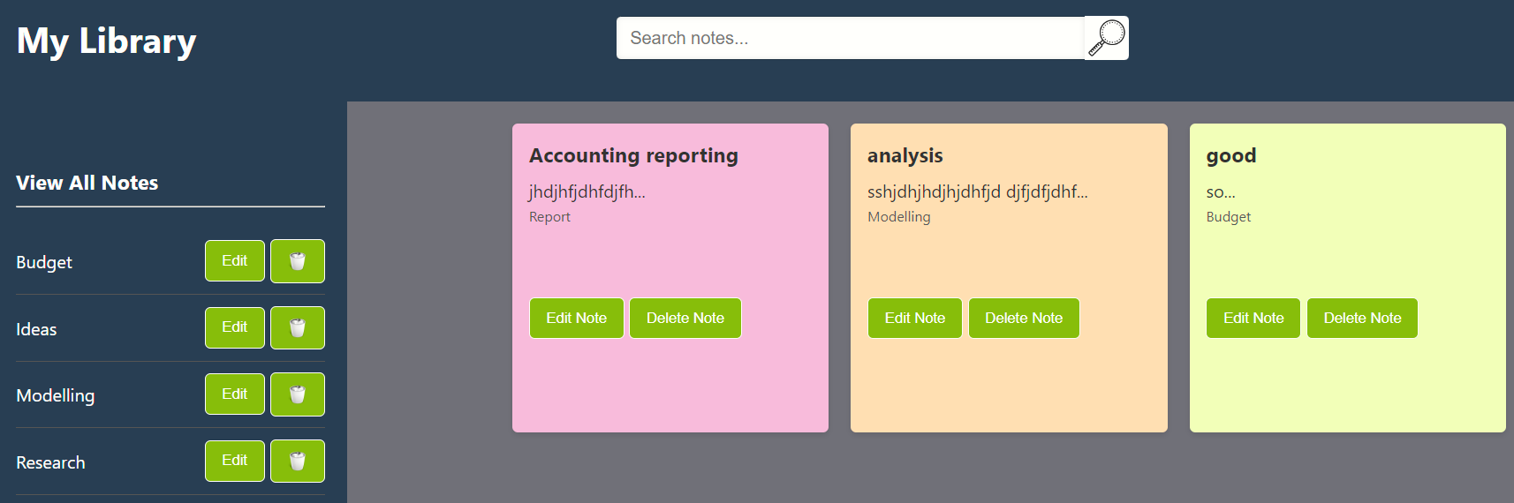1514x503 pixels.
Task: Focus the Search notes input field
Action: (850, 38)
